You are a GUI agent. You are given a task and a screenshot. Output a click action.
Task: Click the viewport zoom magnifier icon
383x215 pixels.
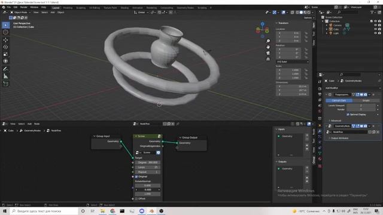268,41
